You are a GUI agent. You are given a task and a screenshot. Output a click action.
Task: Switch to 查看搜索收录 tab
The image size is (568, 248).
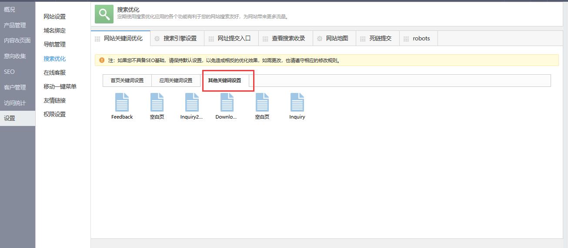285,38
